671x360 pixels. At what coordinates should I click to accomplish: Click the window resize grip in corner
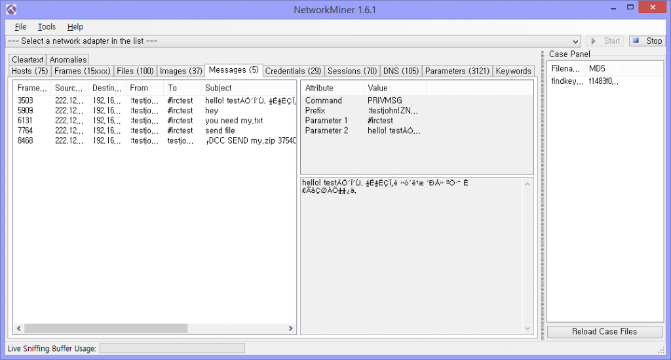[661, 350]
